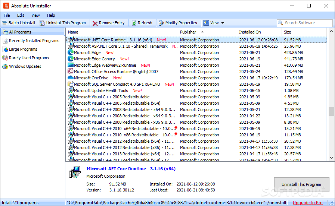
Task: Select Microsoft SQL Server Compact 4.0 row
Action: (196, 84)
